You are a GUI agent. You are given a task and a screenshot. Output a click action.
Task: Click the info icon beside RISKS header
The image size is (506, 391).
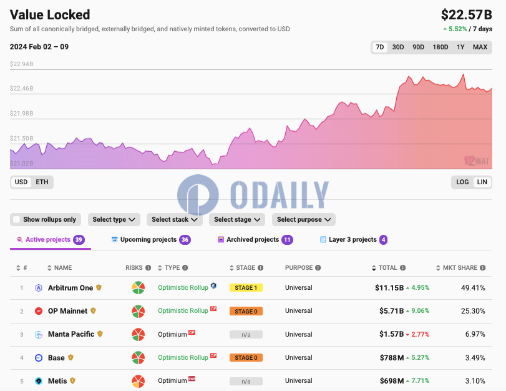pos(148,267)
